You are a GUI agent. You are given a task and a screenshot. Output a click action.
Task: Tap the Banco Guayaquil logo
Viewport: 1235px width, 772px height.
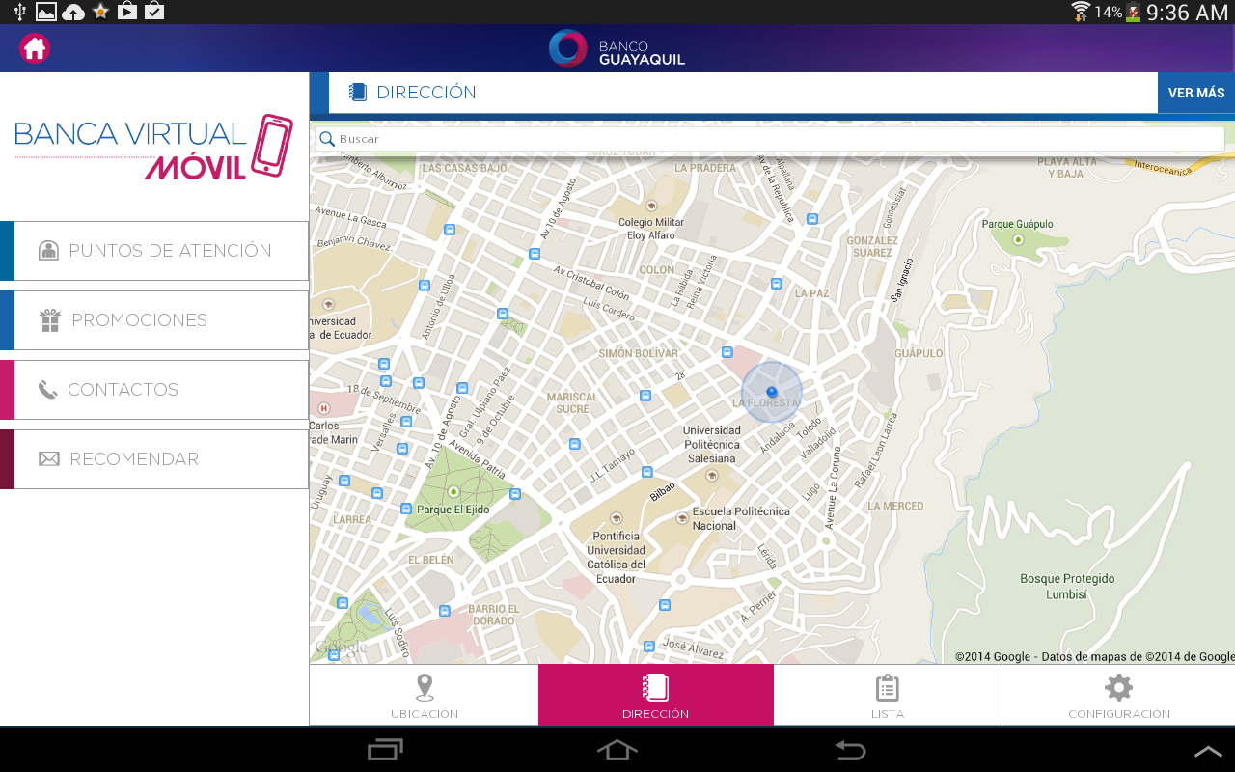(617, 48)
